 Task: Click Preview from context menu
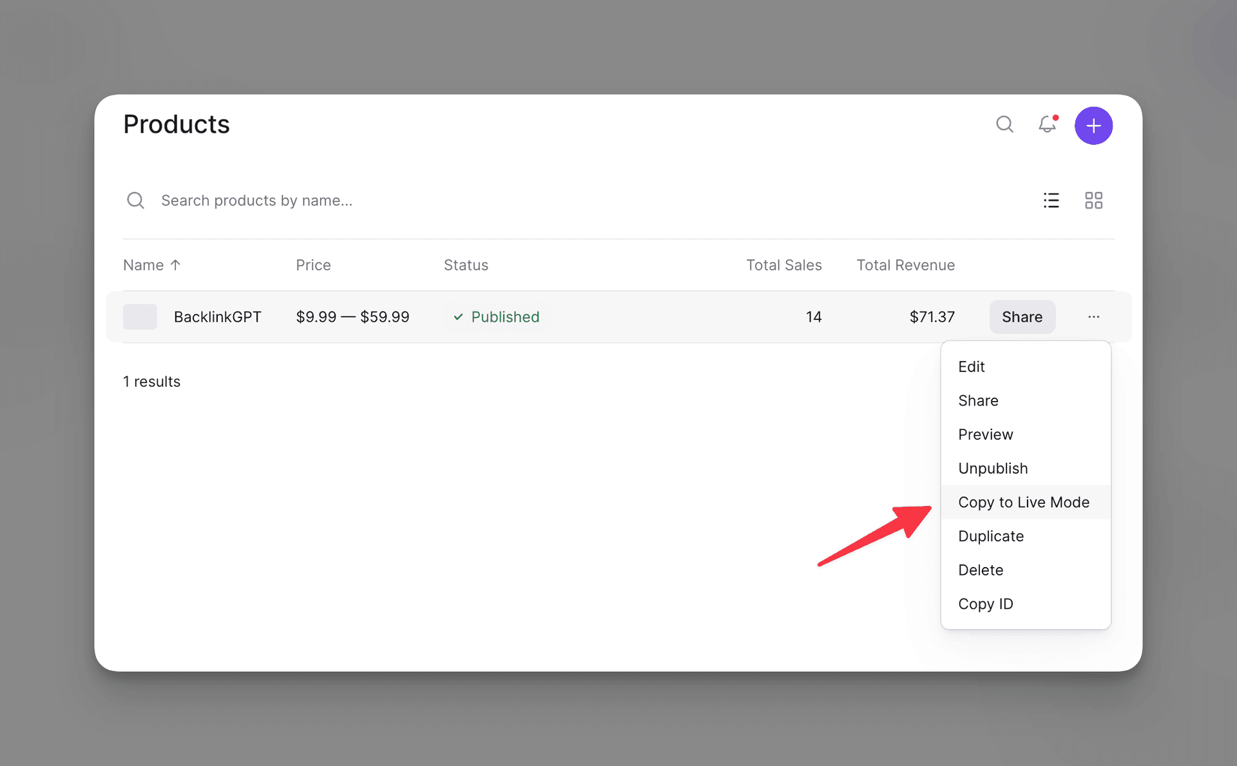click(986, 434)
